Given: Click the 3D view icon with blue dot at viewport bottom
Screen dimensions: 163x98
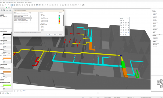Looking at the screenshot, I should [x=24, y=91].
